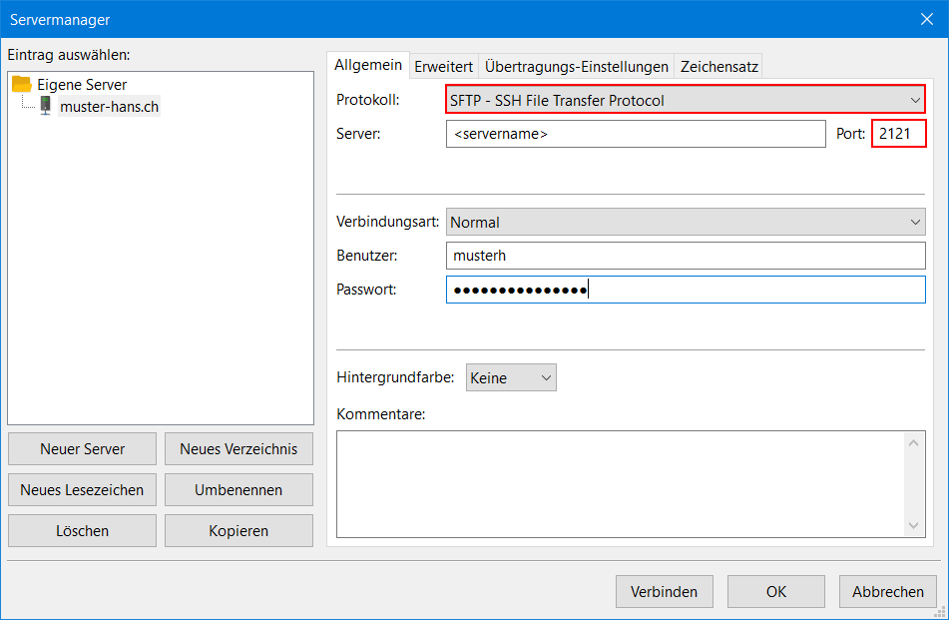
Task: Close the Servermanager dialog window
Action: coord(926,19)
